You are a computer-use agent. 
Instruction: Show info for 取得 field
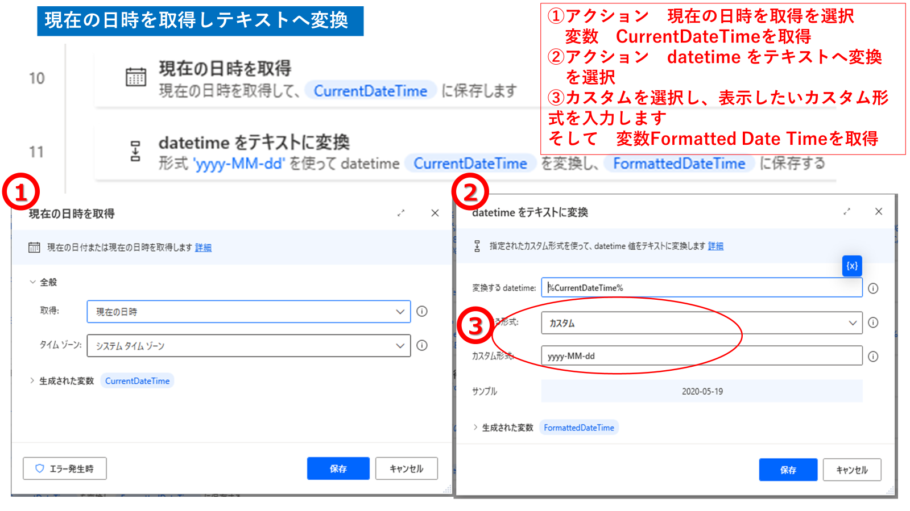pos(422,311)
